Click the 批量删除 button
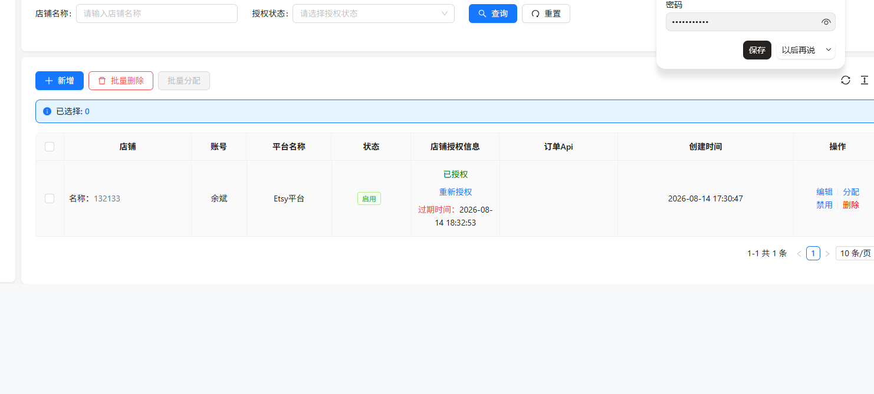 (x=121, y=81)
